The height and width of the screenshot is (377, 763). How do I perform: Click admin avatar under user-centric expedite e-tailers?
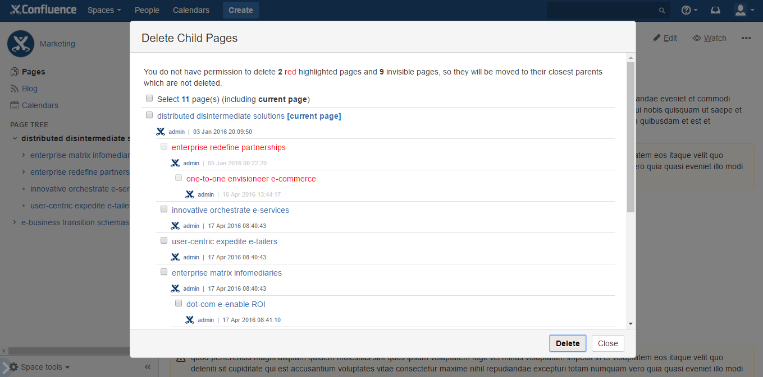[175, 257]
